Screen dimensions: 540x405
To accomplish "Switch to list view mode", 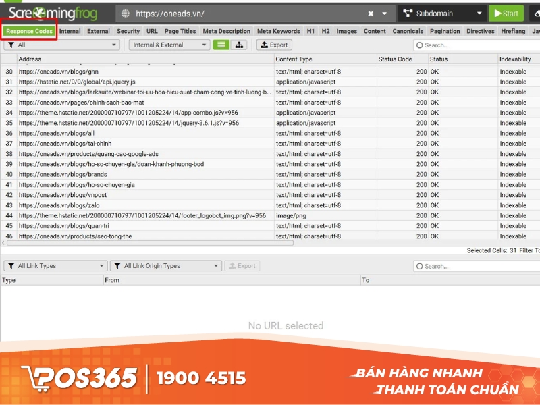I will pyautogui.click(x=223, y=45).
